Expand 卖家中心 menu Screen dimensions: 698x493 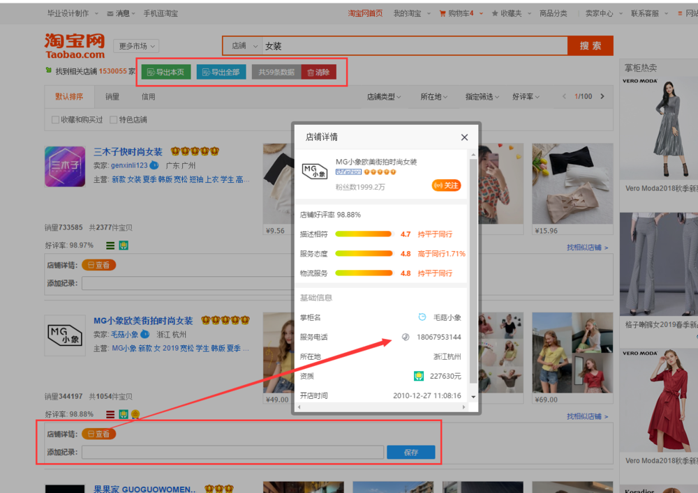click(x=604, y=13)
